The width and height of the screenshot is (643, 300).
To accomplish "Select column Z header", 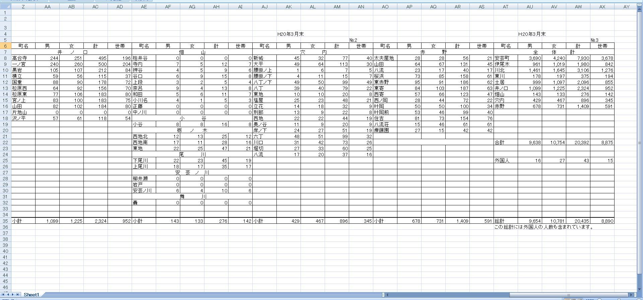I will point(23,7).
